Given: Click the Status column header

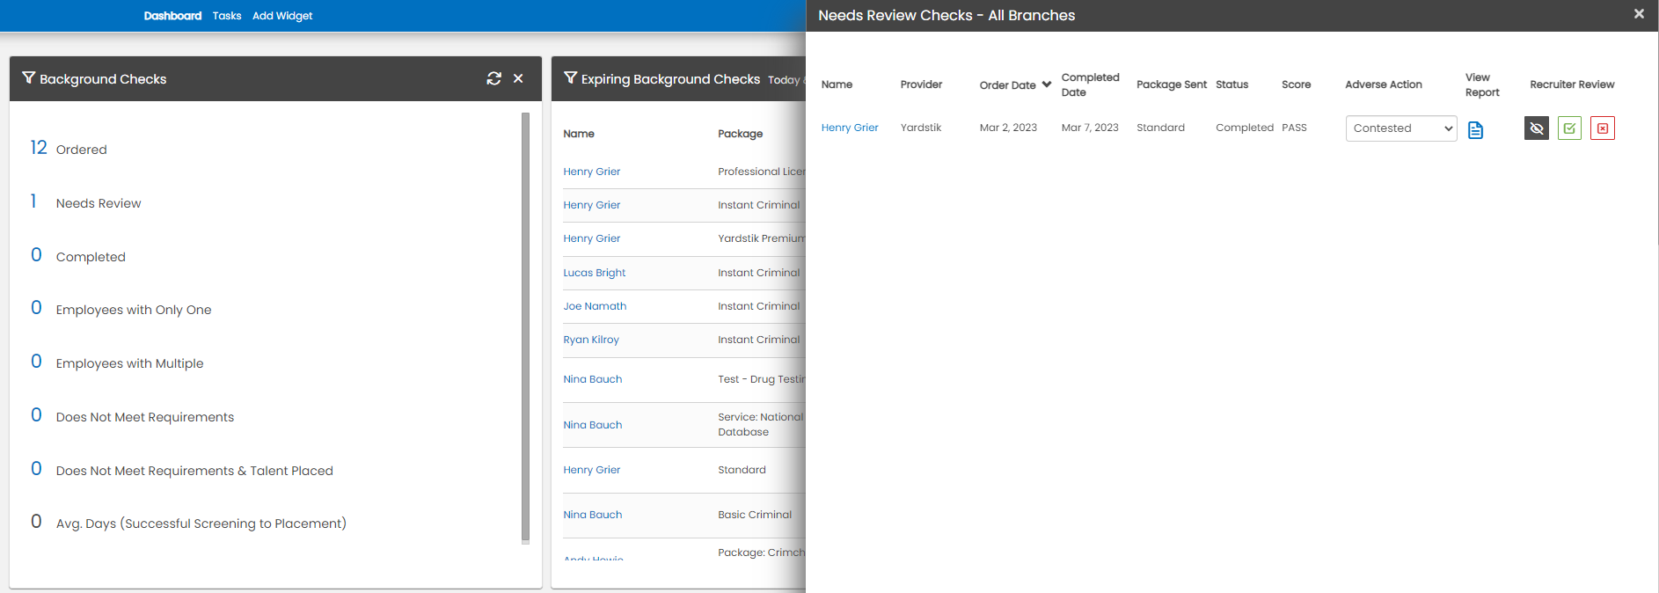Looking at the screenshot, I should pyautogui.click(x=1231, y=84).
